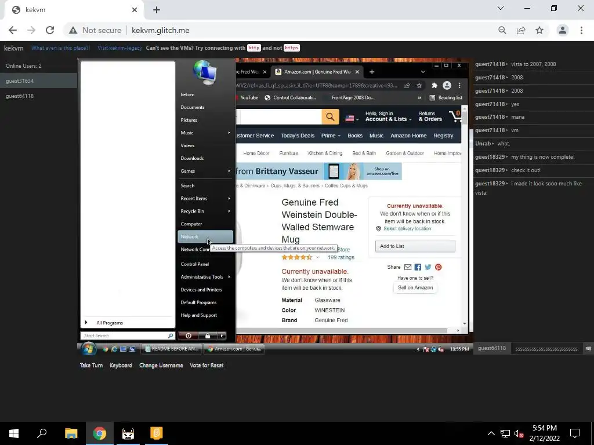594x445 pixels.
Task: Click the chat speaker sound icon
Action: pyautogui.click(x=588, y=348)
